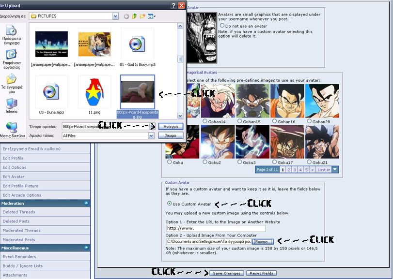
Task: Select the Gohan16 avatar radio button
Action: 275,121
